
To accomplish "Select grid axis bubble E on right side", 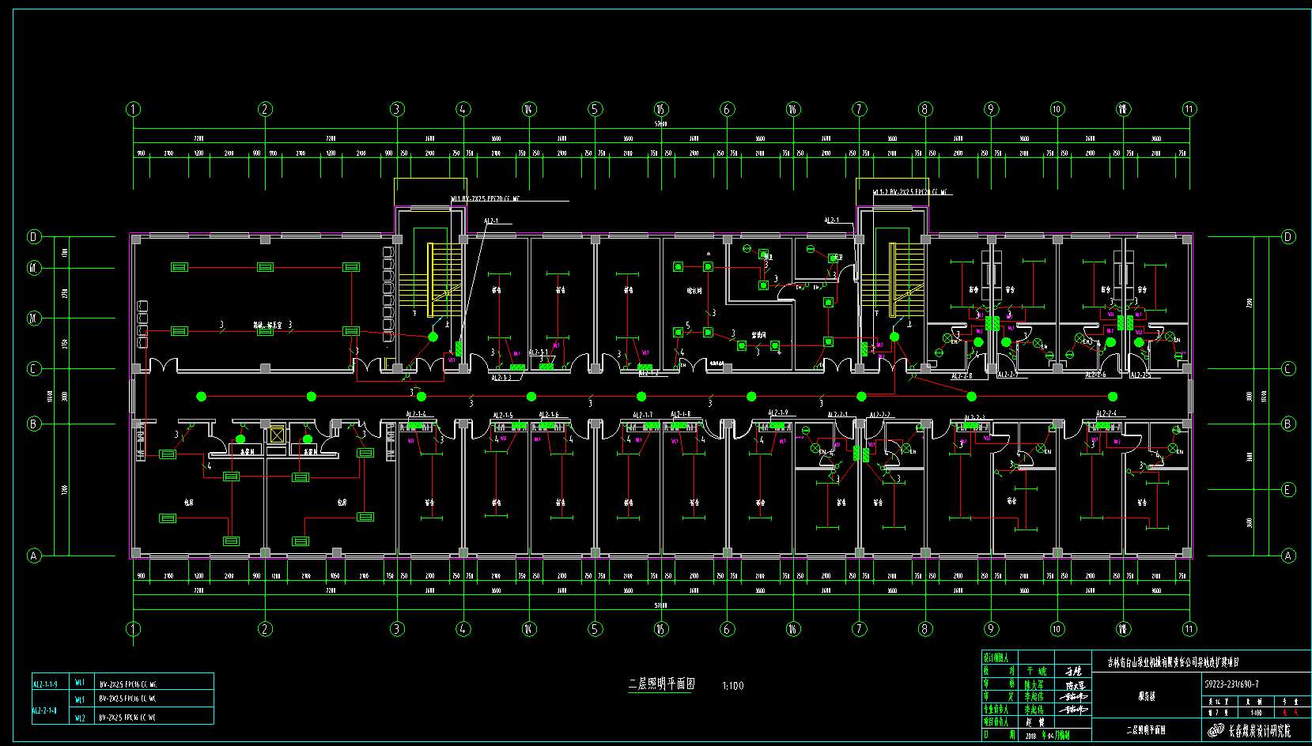I will coord(1288,490).
